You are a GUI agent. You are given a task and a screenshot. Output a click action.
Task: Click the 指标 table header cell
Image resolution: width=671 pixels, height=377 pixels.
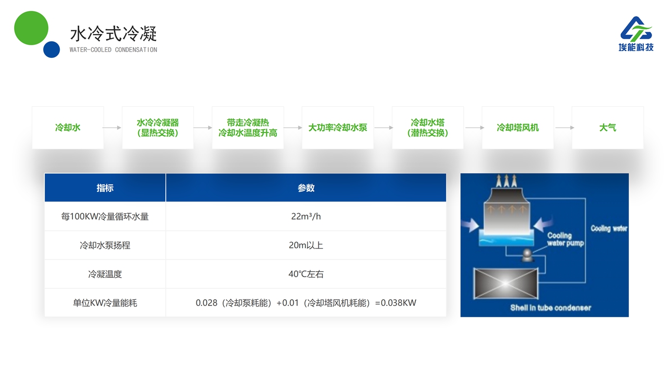click(x=105, y=188)
